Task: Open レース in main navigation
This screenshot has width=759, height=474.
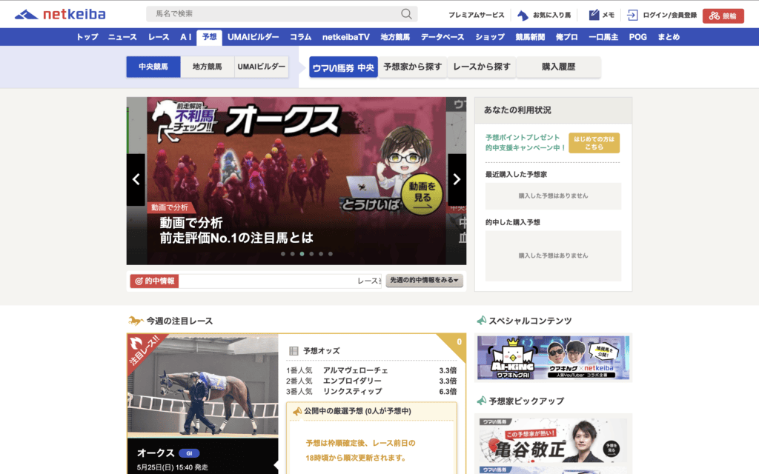Action: [159, 37]
